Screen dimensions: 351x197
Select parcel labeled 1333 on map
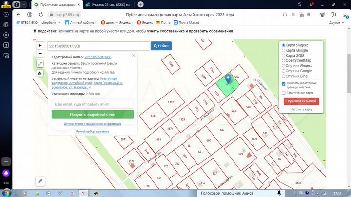click(x=154, y=116)
